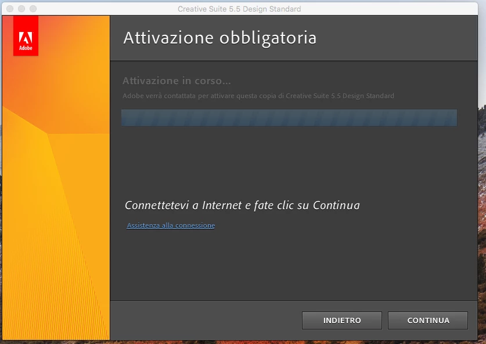This screenshot has height=344, width=486.
Task: Click the Creative Suite 5.5 Design Standard title
Action: click(x=239, y=9)
